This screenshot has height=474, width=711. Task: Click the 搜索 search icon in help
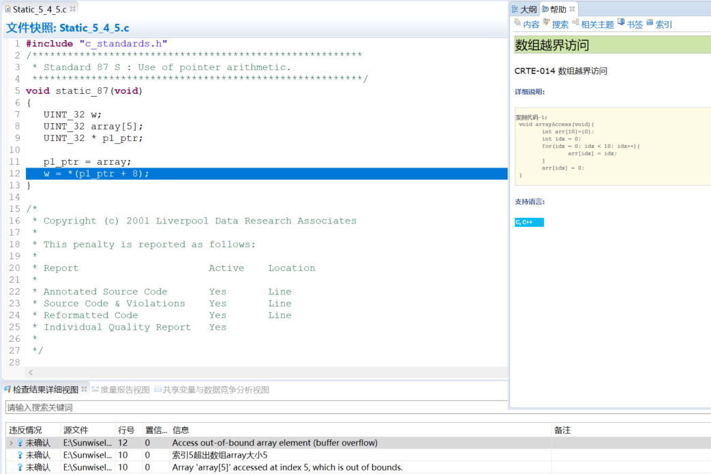click(547, 22)
